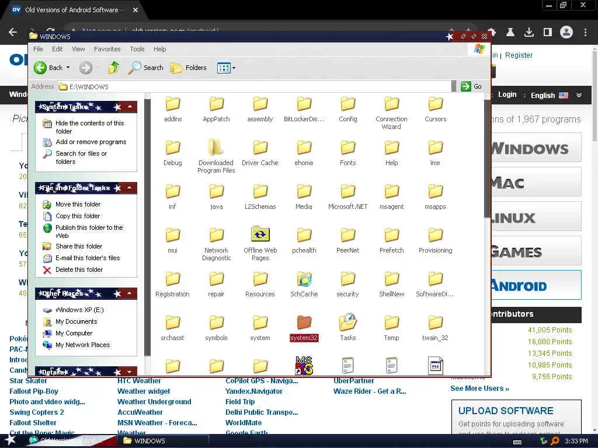
Task: Open the Chrome browser three-dot menu
Action: [585, 33]
